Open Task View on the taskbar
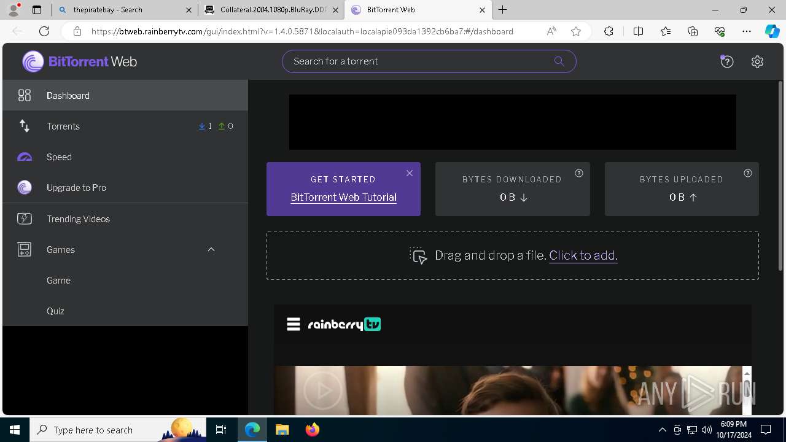 (x=221, y=430)
